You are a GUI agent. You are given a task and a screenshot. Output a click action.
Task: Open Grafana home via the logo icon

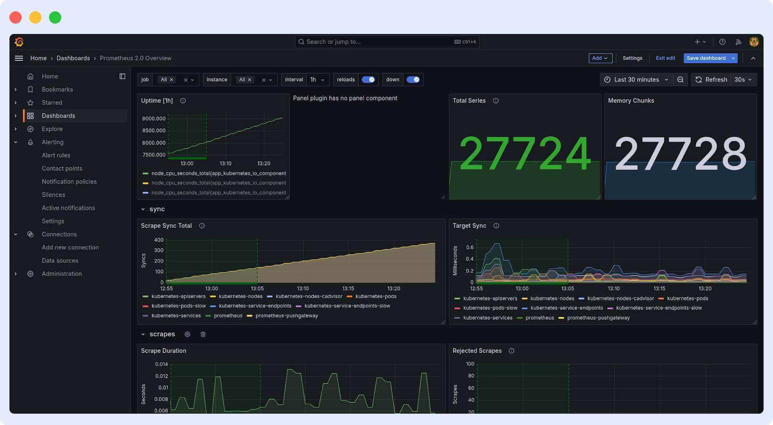(x=19, y=42)
